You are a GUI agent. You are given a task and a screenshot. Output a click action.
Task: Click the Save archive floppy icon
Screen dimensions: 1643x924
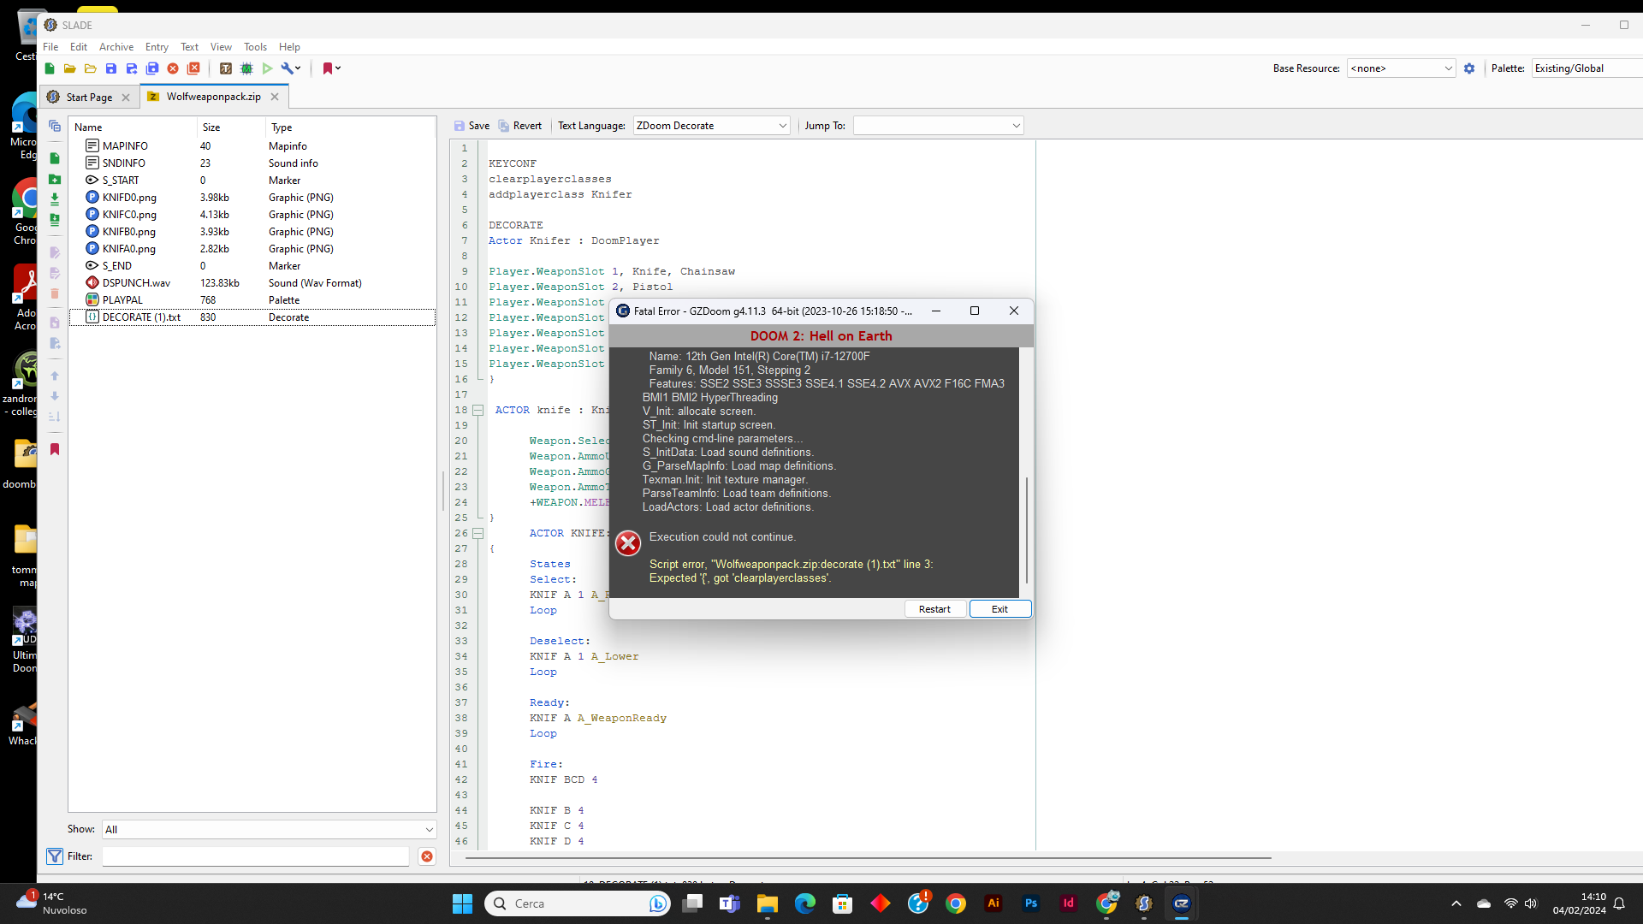pyautogui.click(x=111, y=68)
